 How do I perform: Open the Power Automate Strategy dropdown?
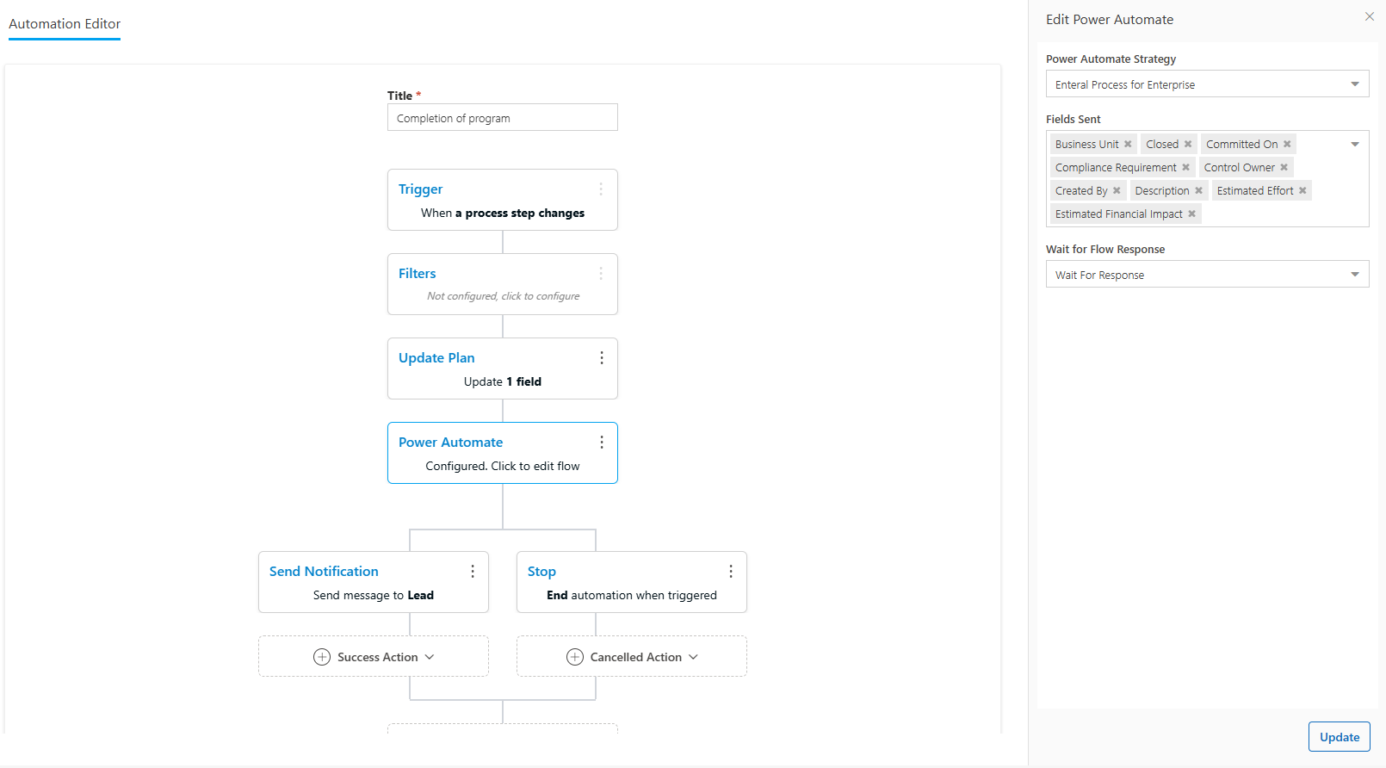point(1207,84)
